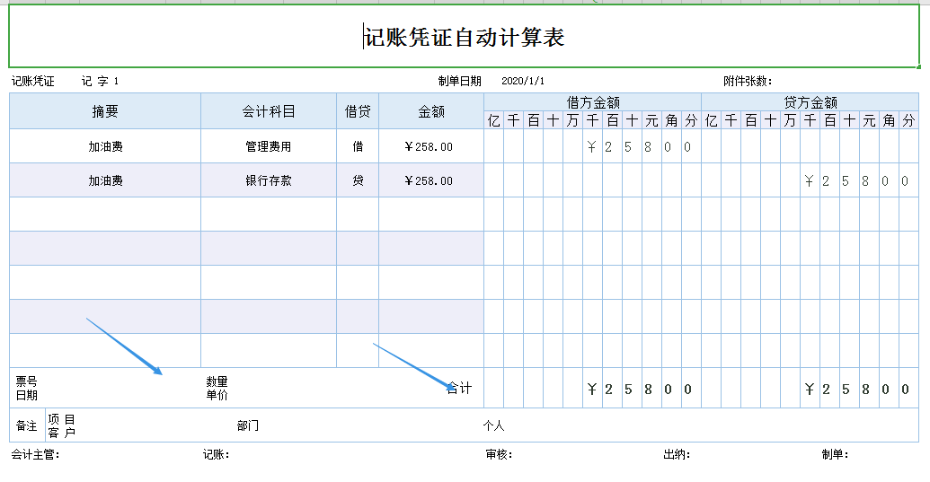The height and width of the screenshot is (482, 930).
Task: Click the 制单: signature label
Action: (835, 455)
